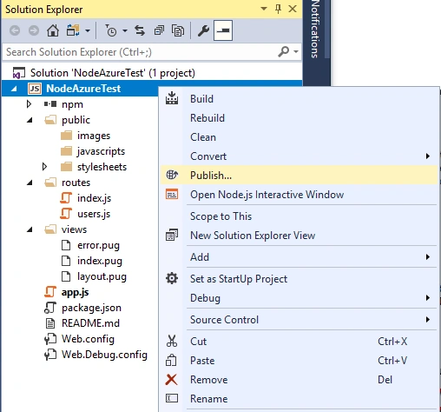Open the Notifications side tab
The height and width of the screenshot is (412, 441).
[x=315, y=29]
